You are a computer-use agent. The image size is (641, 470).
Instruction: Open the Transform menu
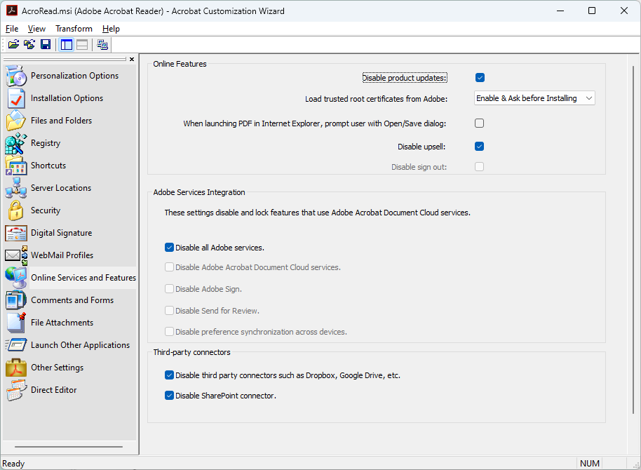click(x=74, y=28)
